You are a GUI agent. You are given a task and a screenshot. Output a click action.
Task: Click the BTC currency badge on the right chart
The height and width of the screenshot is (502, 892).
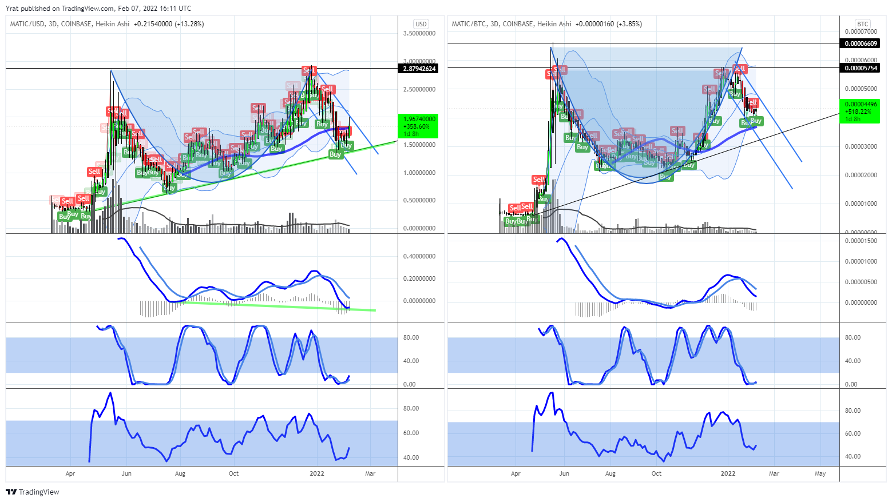click(x=862, y=24)
